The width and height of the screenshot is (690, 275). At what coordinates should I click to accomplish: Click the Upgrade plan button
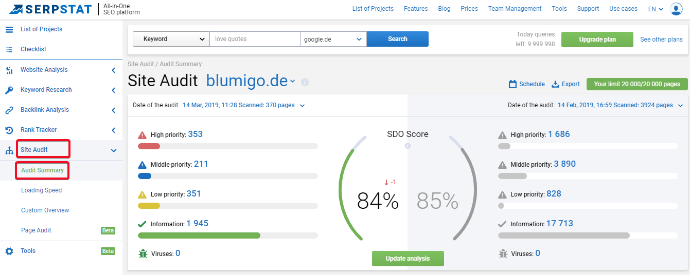tap(597, 40)
